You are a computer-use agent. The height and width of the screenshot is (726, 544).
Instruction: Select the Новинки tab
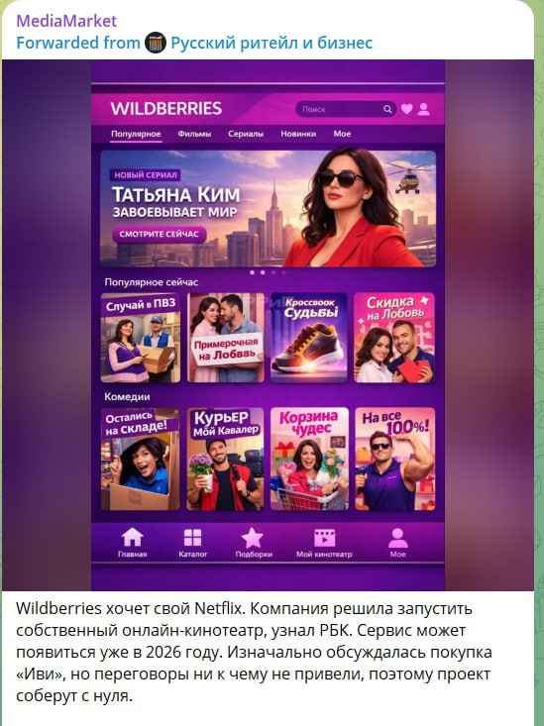pyautogui.click(x=298, y=134)
